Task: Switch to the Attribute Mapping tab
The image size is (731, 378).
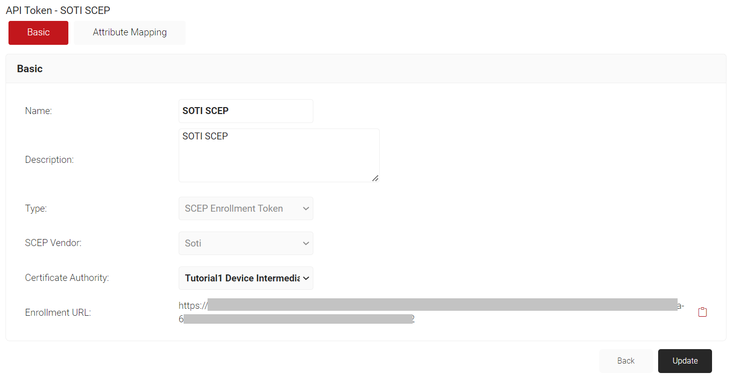Action: (130, 32)
